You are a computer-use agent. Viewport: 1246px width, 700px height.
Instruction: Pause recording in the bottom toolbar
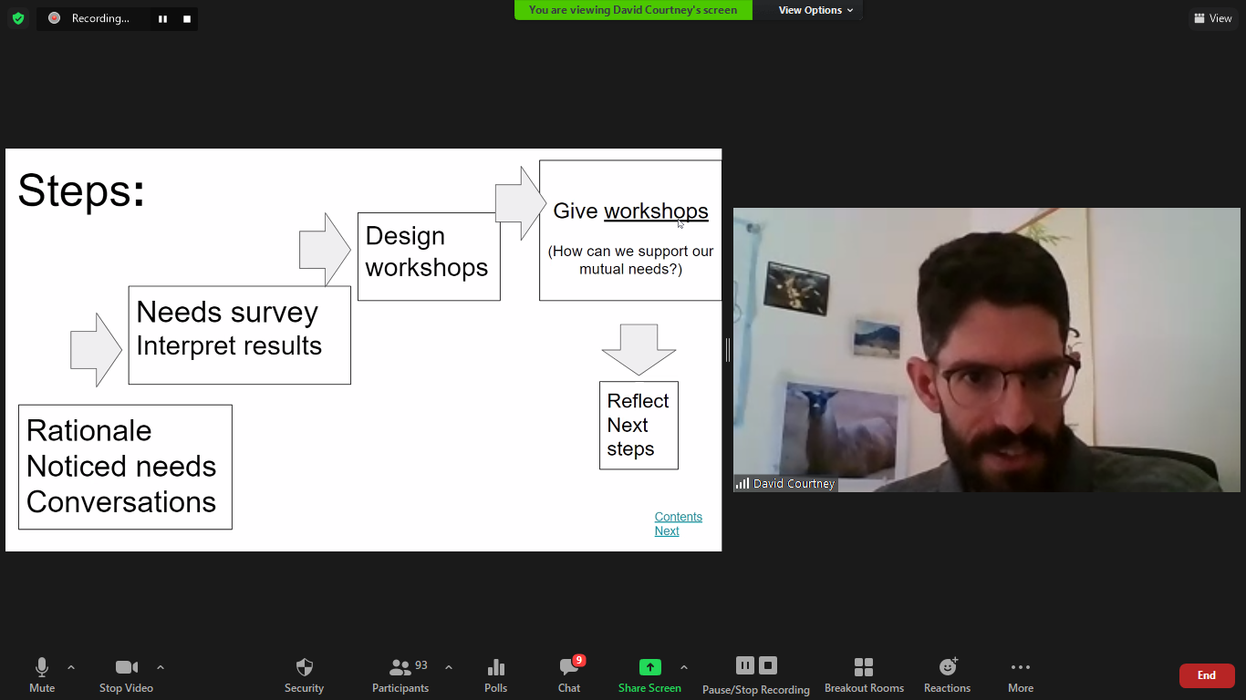click(745, 665)
